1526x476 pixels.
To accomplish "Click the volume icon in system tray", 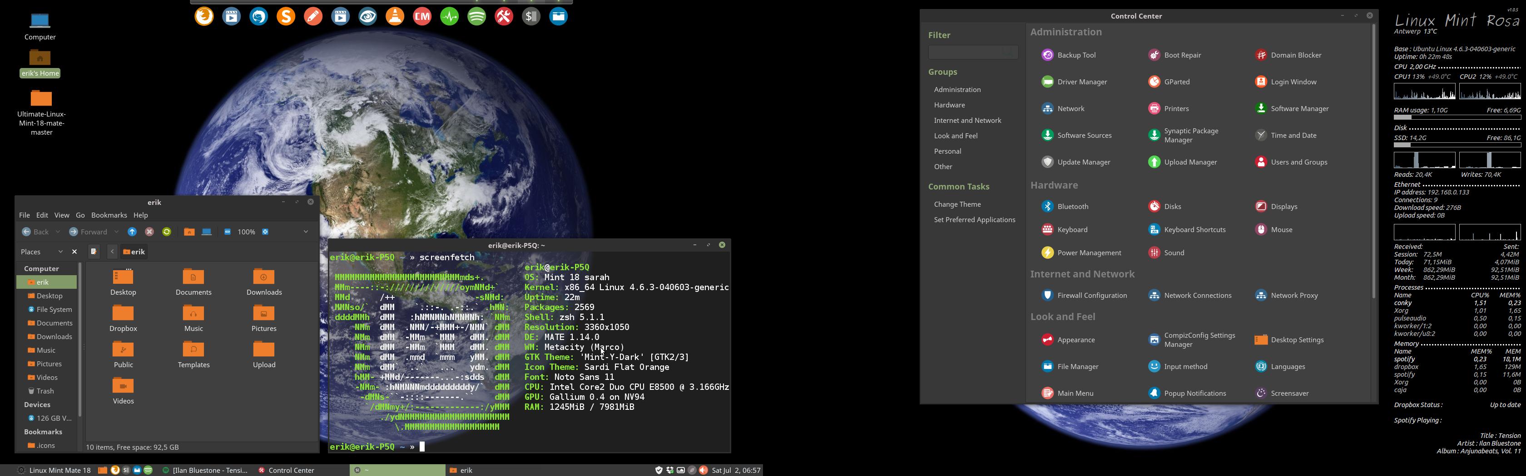I will [x=703, y=470].
